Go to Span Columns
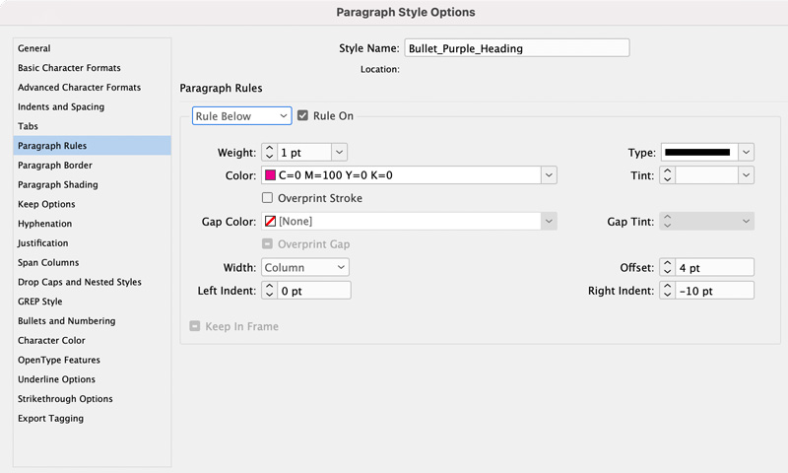The image size is (788, 473). [92, 262]
